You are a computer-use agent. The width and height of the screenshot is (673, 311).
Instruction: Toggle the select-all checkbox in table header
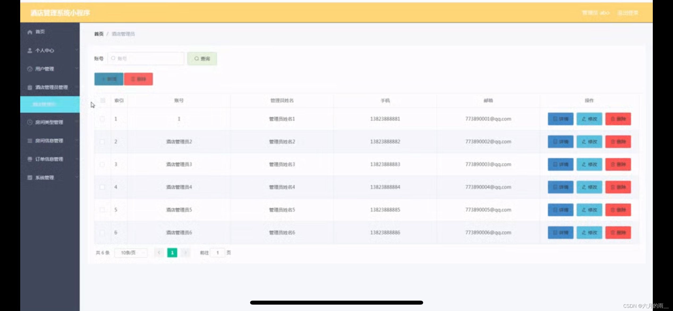(103, 100)
